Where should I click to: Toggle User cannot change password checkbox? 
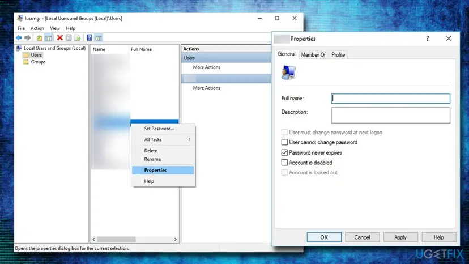[284, 142]
